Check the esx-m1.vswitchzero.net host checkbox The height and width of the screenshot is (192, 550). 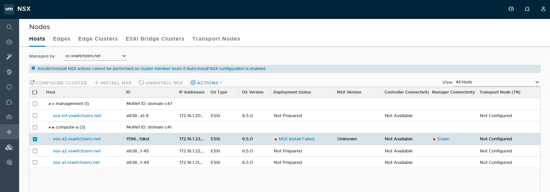coord(35,115)
